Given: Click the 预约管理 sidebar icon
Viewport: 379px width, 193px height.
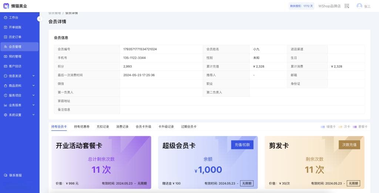Looking at the screenshot, I should pos(6,56).
